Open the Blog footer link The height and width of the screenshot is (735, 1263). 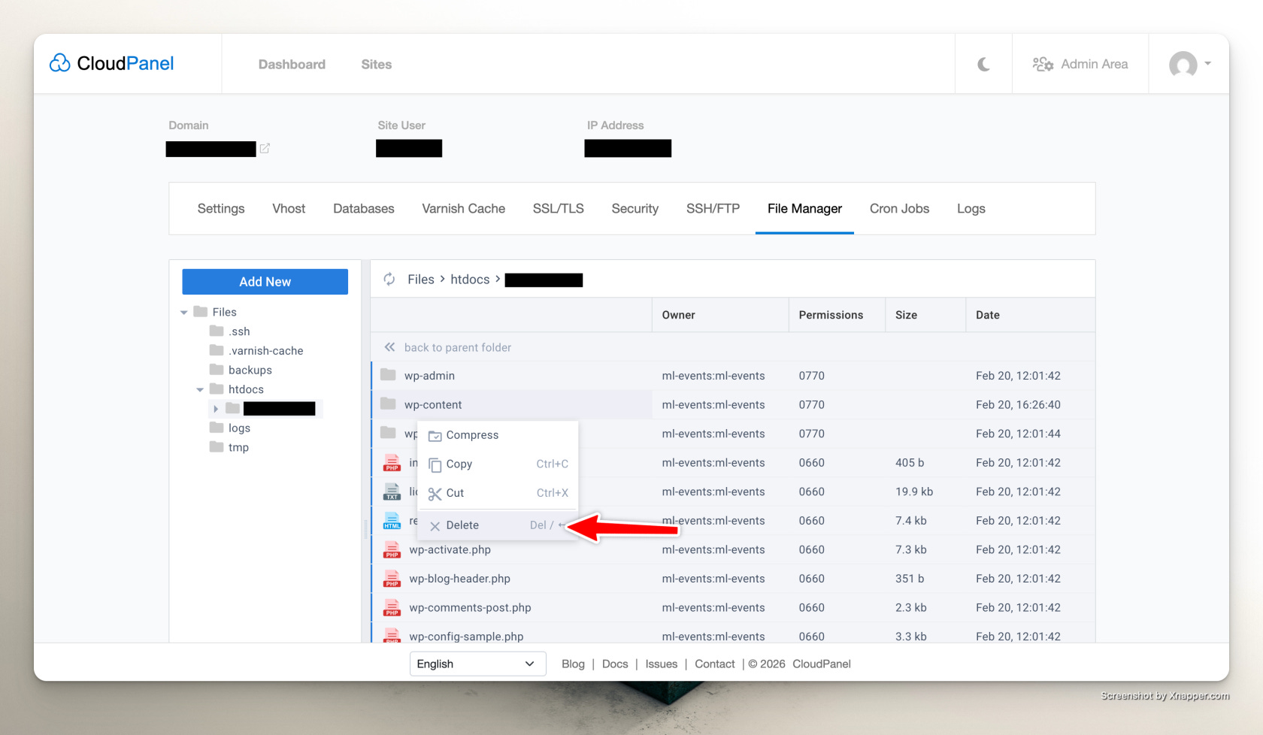pyautogui.click(x=573, y=664)
